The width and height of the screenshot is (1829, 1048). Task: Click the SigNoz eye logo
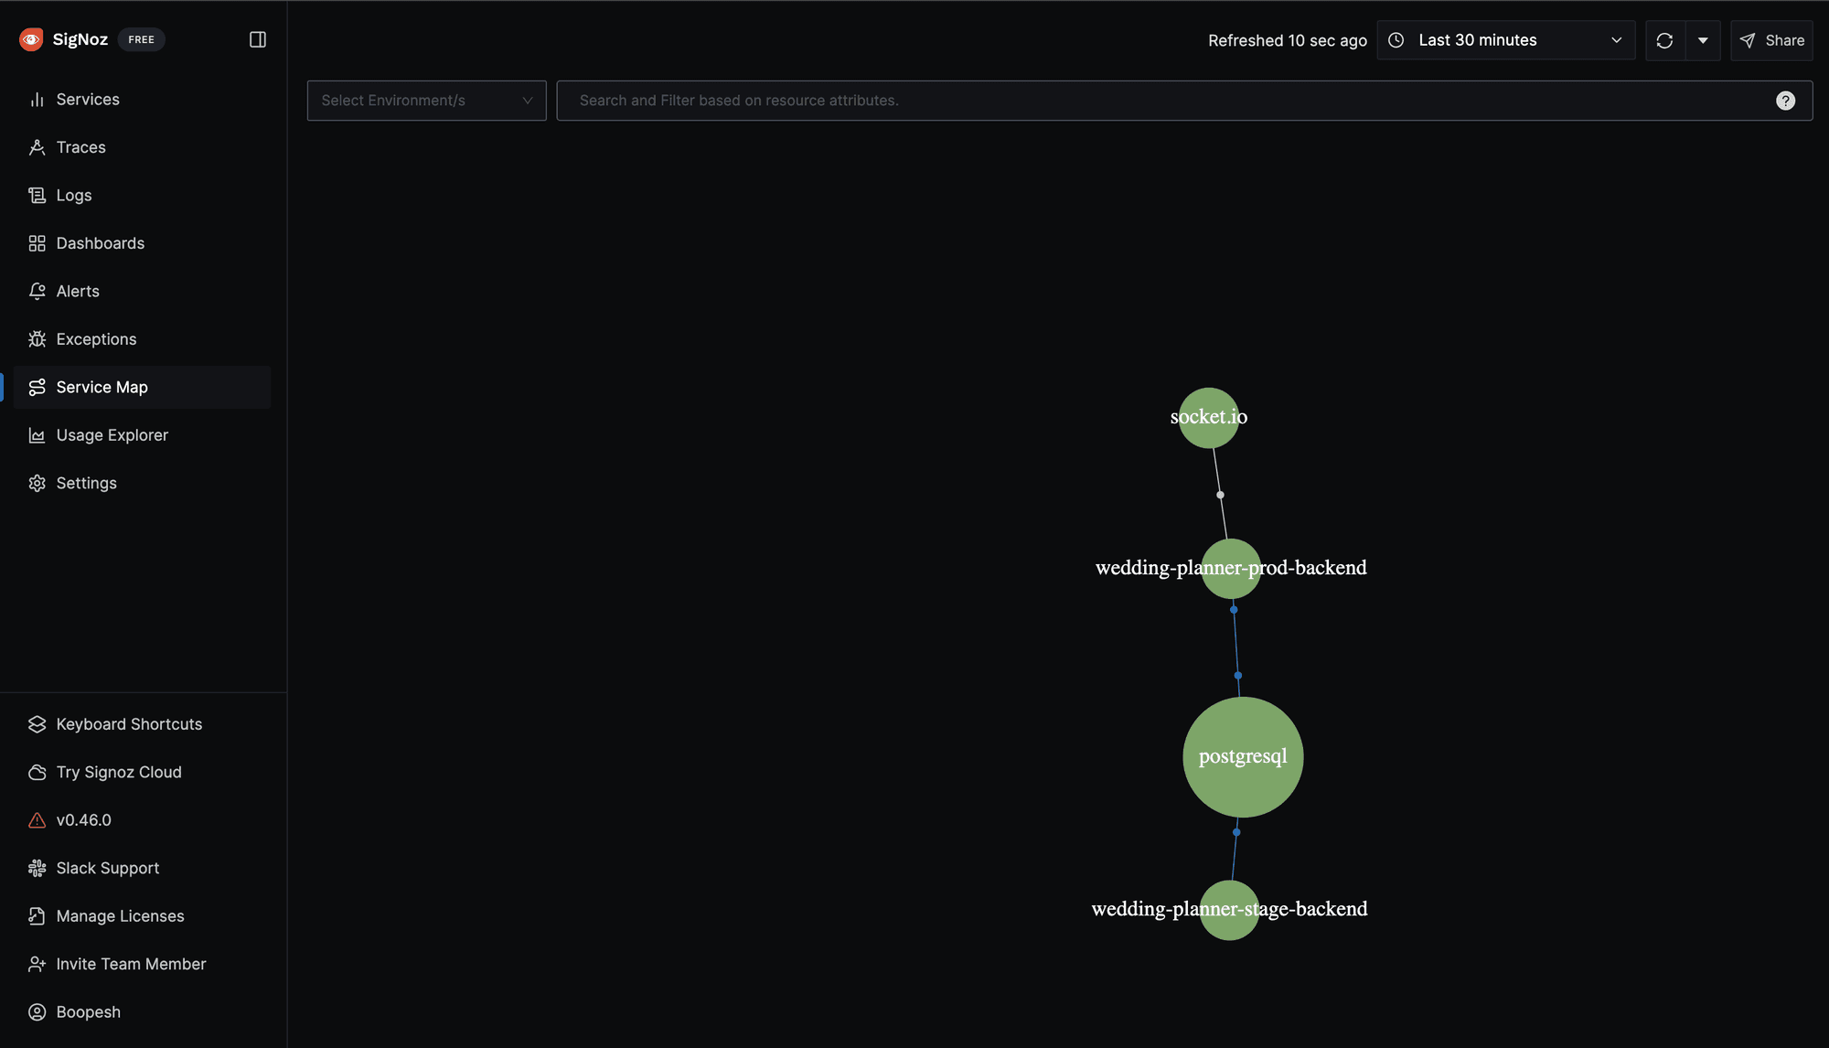(x=31, y=39)
